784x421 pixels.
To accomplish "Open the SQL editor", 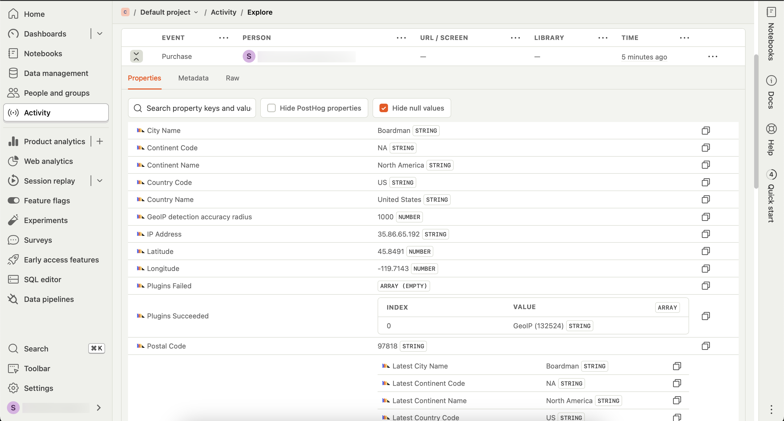I will tap(42, 280).
